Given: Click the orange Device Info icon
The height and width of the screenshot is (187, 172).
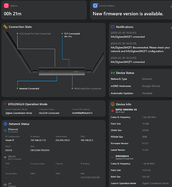Looking at the screenshot, I should click(113, 104).
